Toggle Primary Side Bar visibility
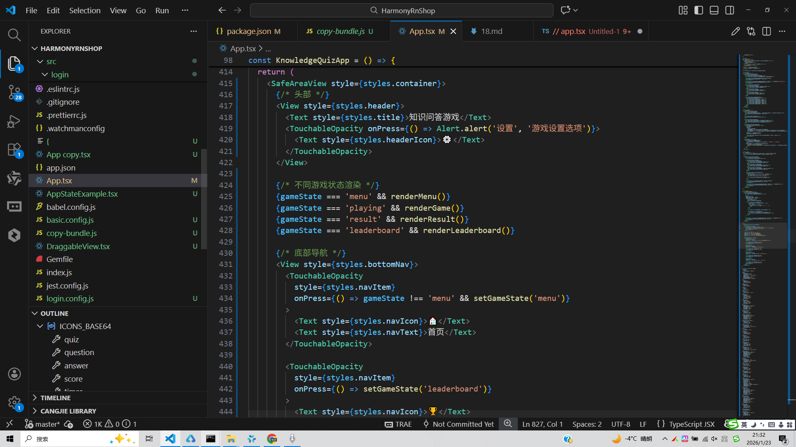Screen dimensions: 796x447 (x=699, y=10)
